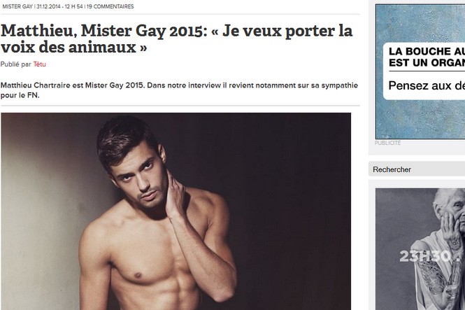This screenshot has width=465, height=310.
Task: Click the PUBLICITÉ label under the ad
Action: coord(387,143)
